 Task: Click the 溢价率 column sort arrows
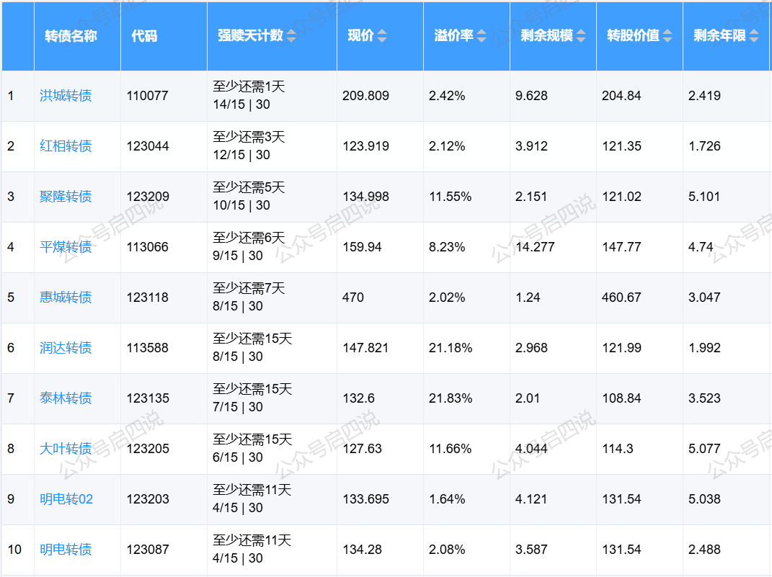point(482,36)
